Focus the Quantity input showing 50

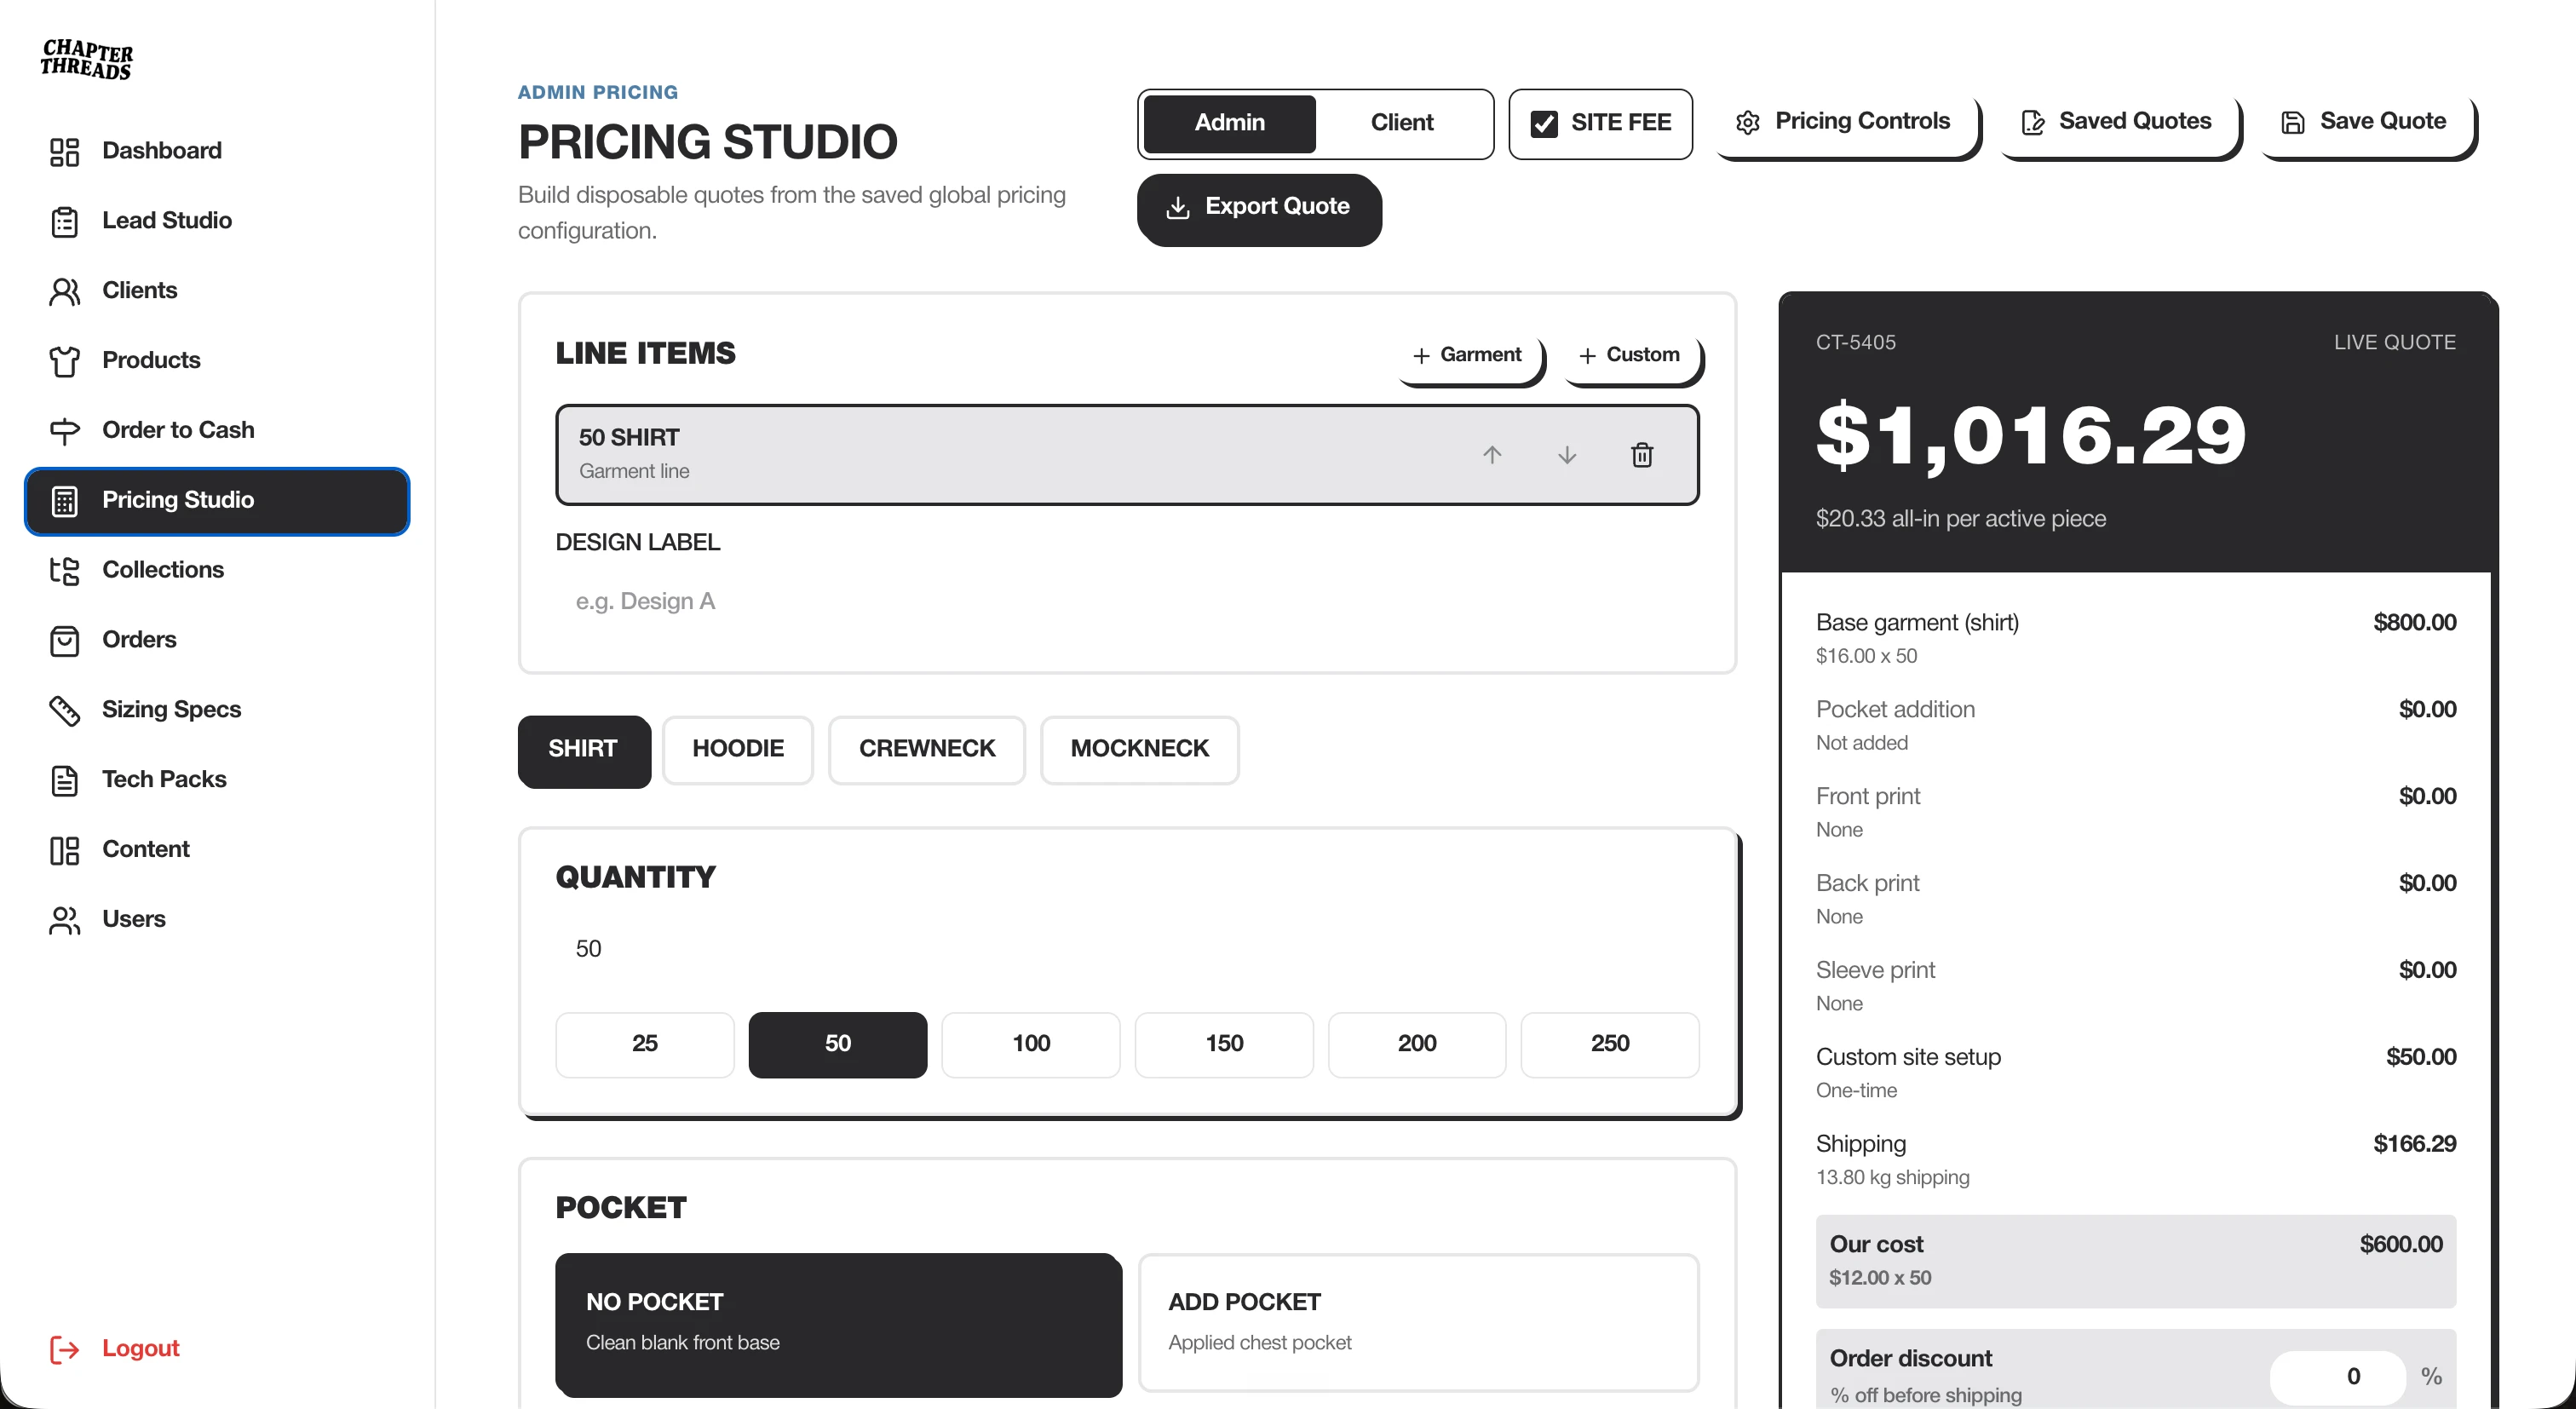[x=1127, y=949]
